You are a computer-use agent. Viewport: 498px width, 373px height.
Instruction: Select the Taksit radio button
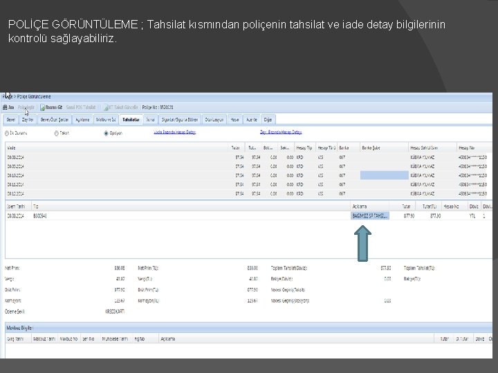pyautogui.click(x=56, y=133)
